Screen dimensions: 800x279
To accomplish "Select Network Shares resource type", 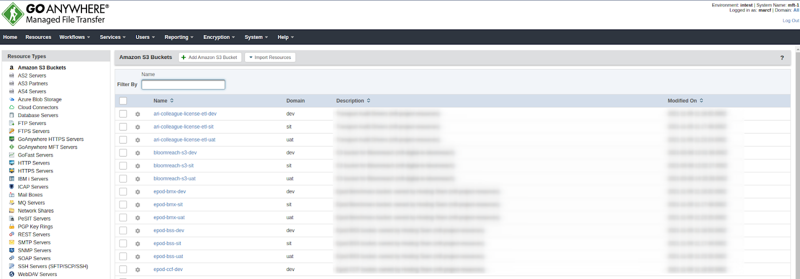I will click(36, 211).
